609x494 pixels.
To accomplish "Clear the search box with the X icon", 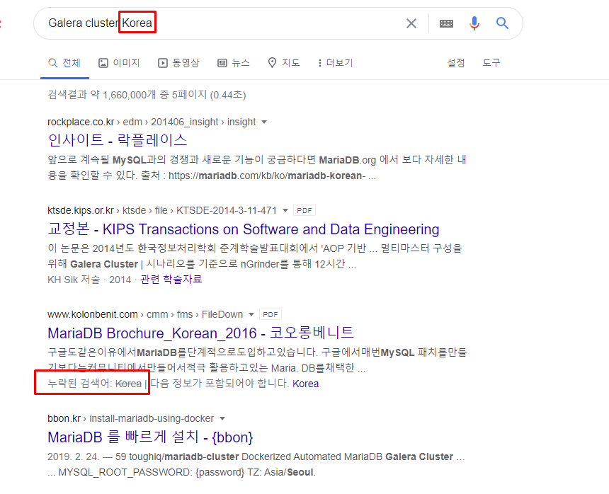I will click(411, 23).
